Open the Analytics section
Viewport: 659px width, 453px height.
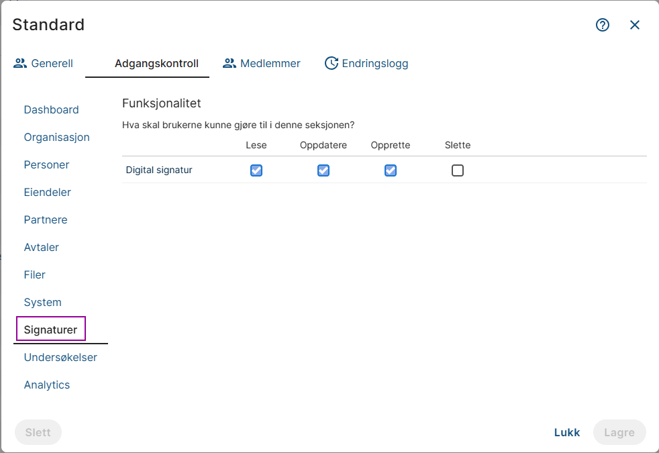point(47,385)
